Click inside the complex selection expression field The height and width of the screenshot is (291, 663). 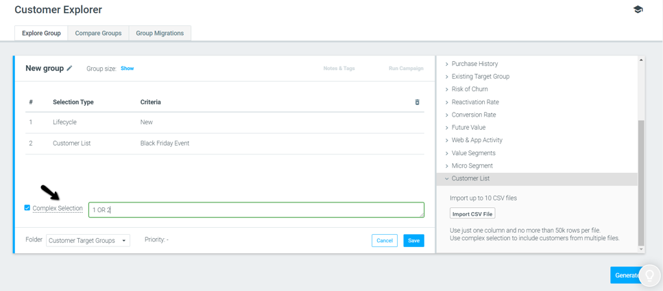pos(256,210)
